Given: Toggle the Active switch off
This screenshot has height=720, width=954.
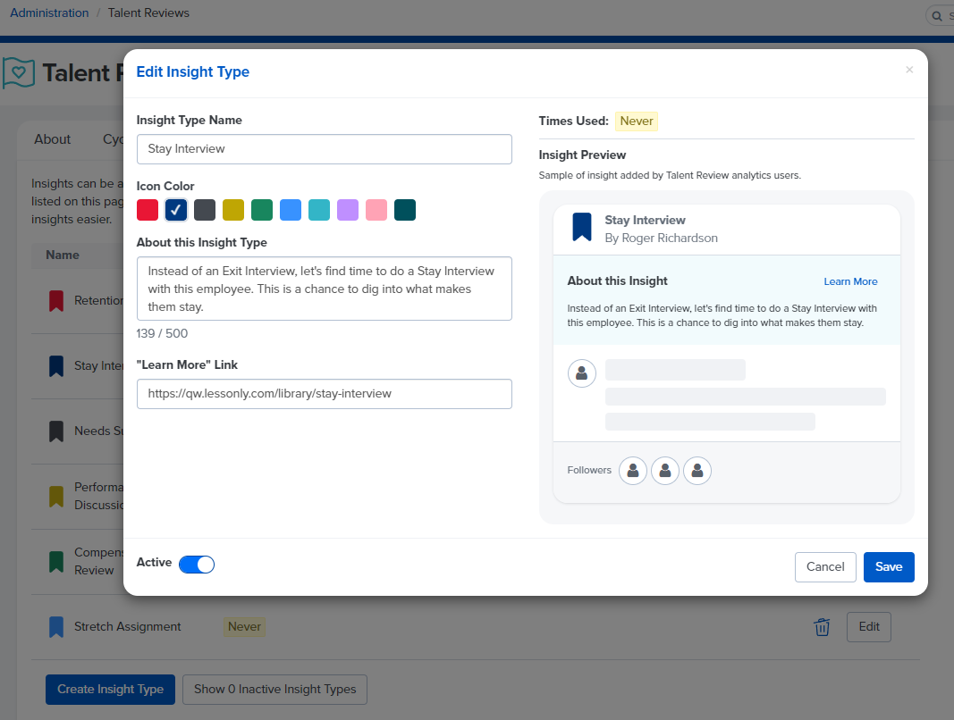Looking at the screenshot, I should tap(197, 565).
